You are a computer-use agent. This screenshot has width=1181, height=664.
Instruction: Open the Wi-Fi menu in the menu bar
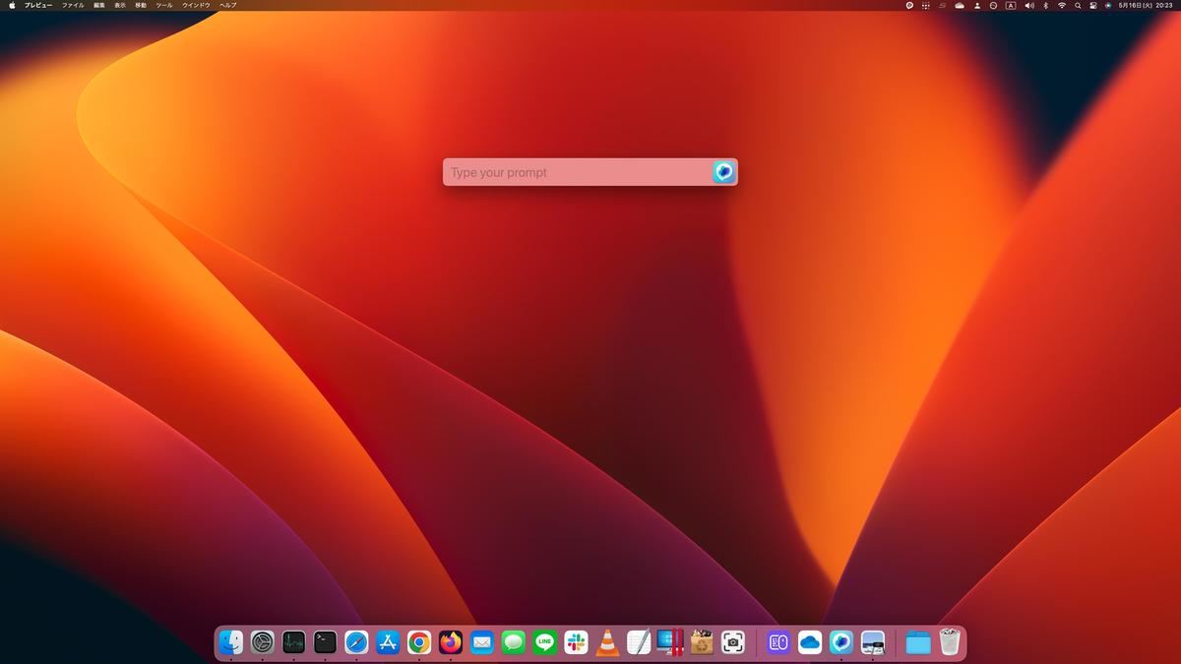tap(1062, 5)
